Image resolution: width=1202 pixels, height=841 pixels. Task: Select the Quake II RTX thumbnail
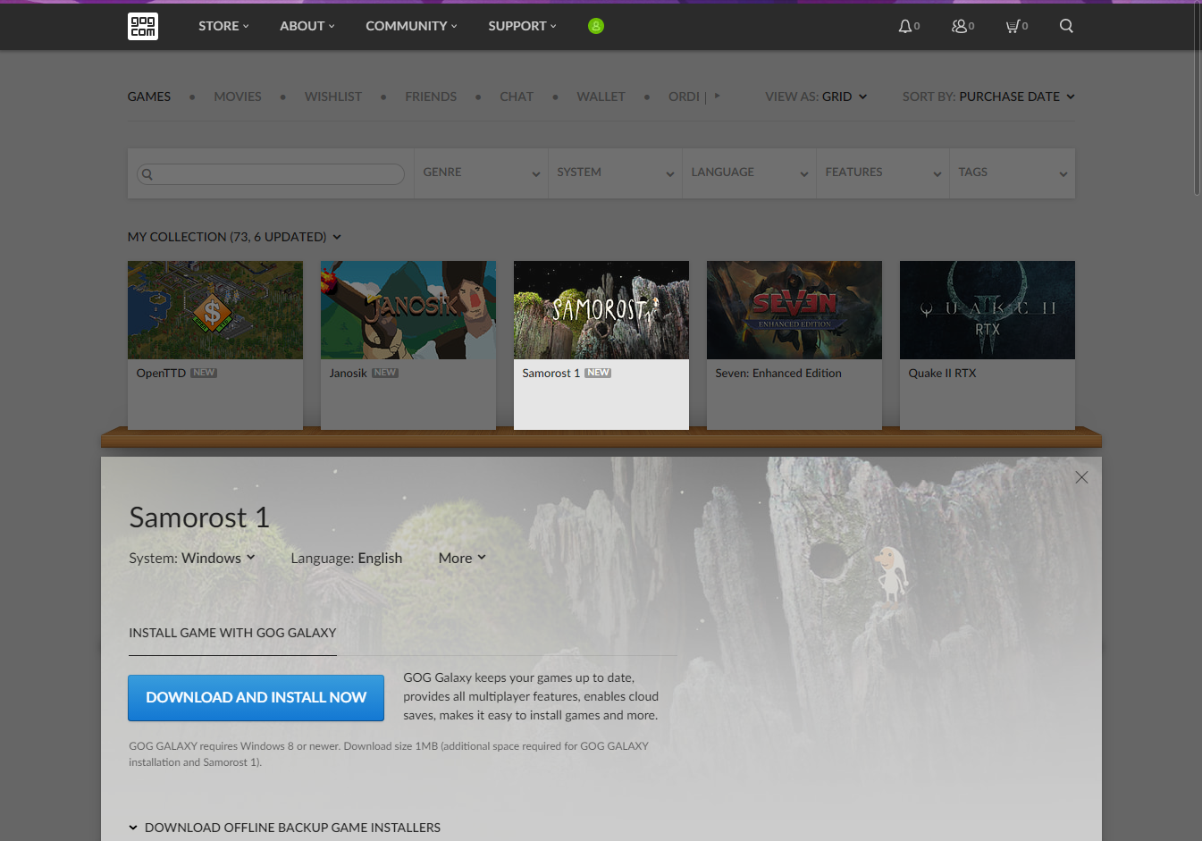988,310
